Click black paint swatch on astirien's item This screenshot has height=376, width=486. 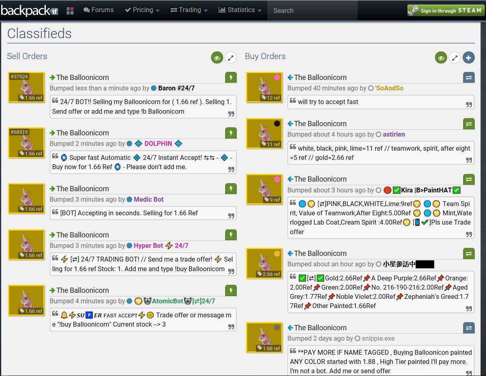(277, 124)
